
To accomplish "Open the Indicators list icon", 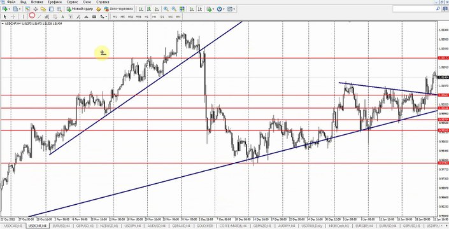I will 210,9.
